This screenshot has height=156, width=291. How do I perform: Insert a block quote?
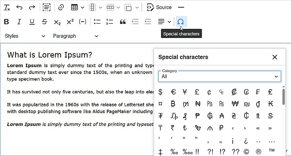pyautogui.click(x=122, y=22)
